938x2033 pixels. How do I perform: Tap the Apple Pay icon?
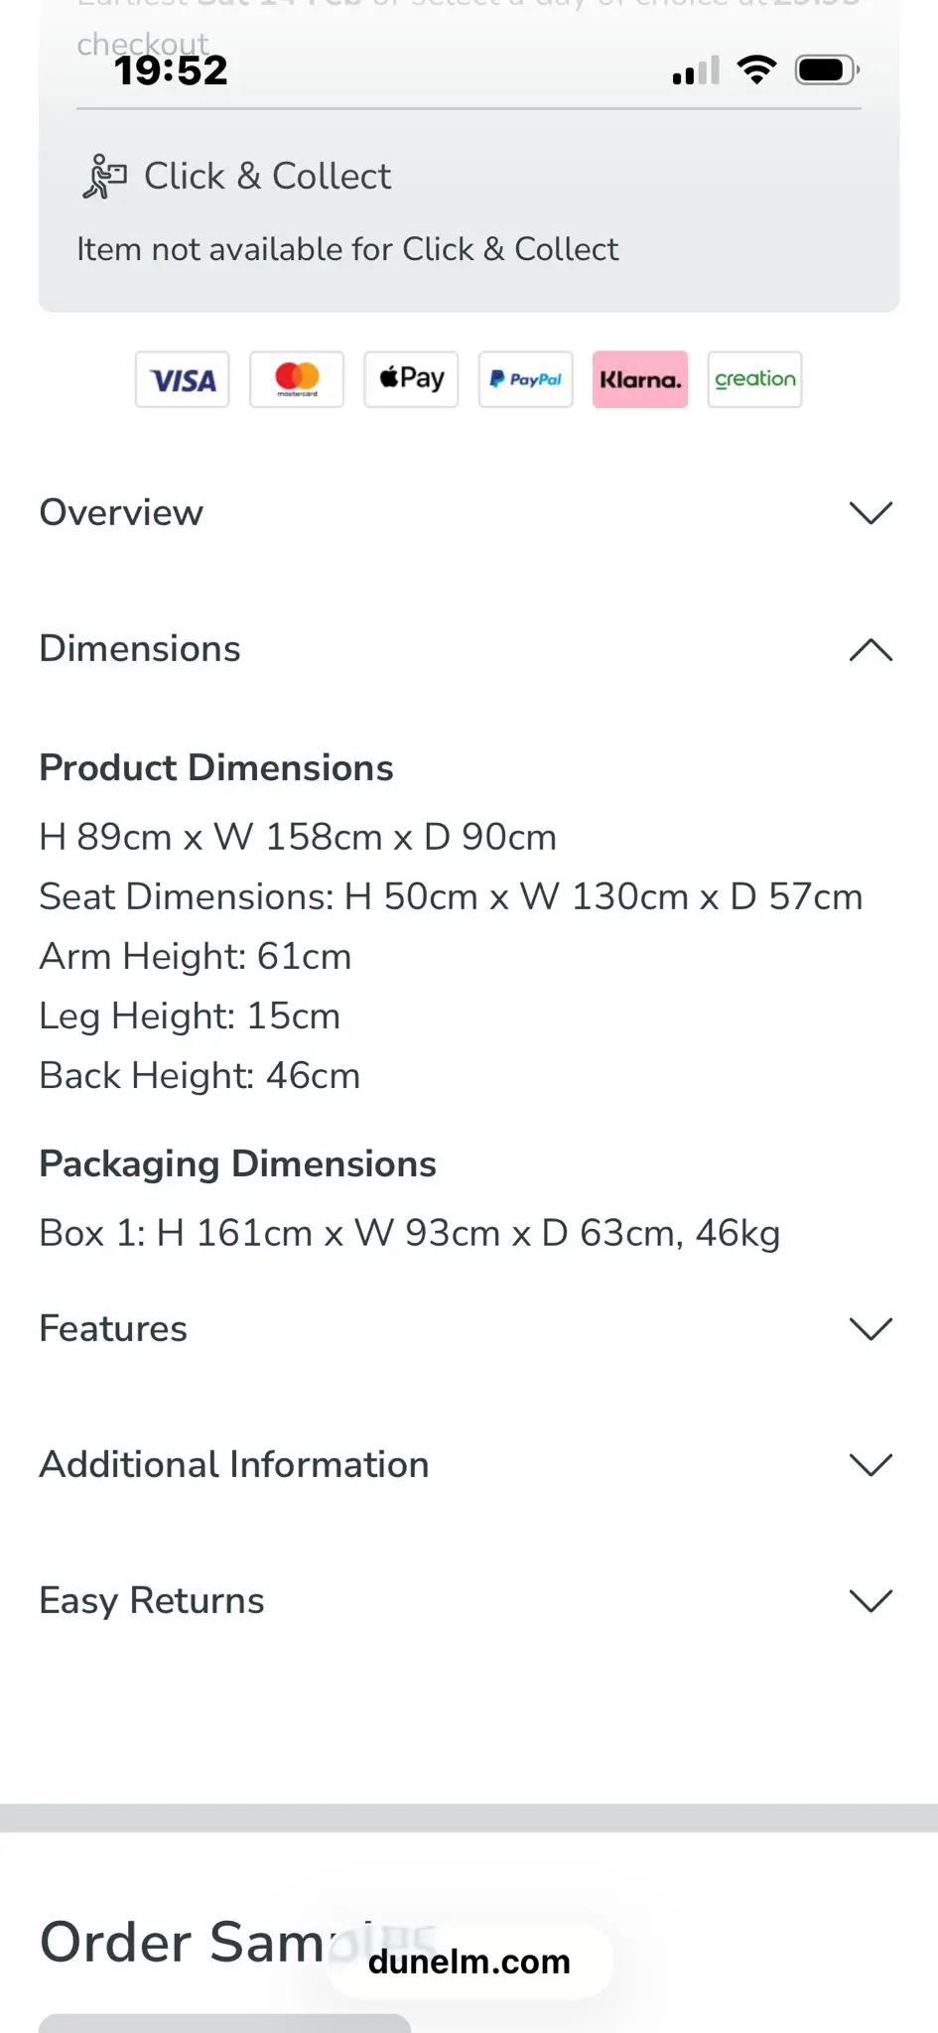tap(411, 379)
